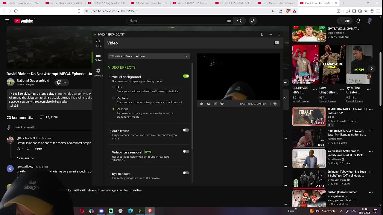Click the YouTube search magnifier button
The width and height of the screenshot is (383, 215).
(239, 21)
